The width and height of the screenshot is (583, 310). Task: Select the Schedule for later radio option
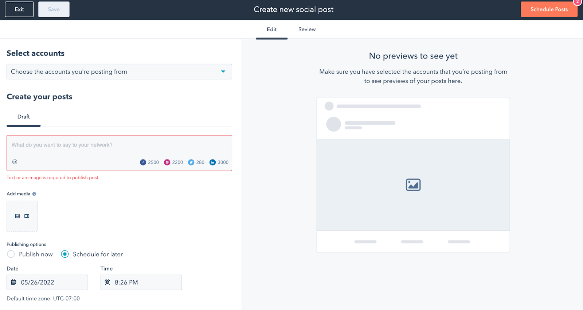point(65,254)
